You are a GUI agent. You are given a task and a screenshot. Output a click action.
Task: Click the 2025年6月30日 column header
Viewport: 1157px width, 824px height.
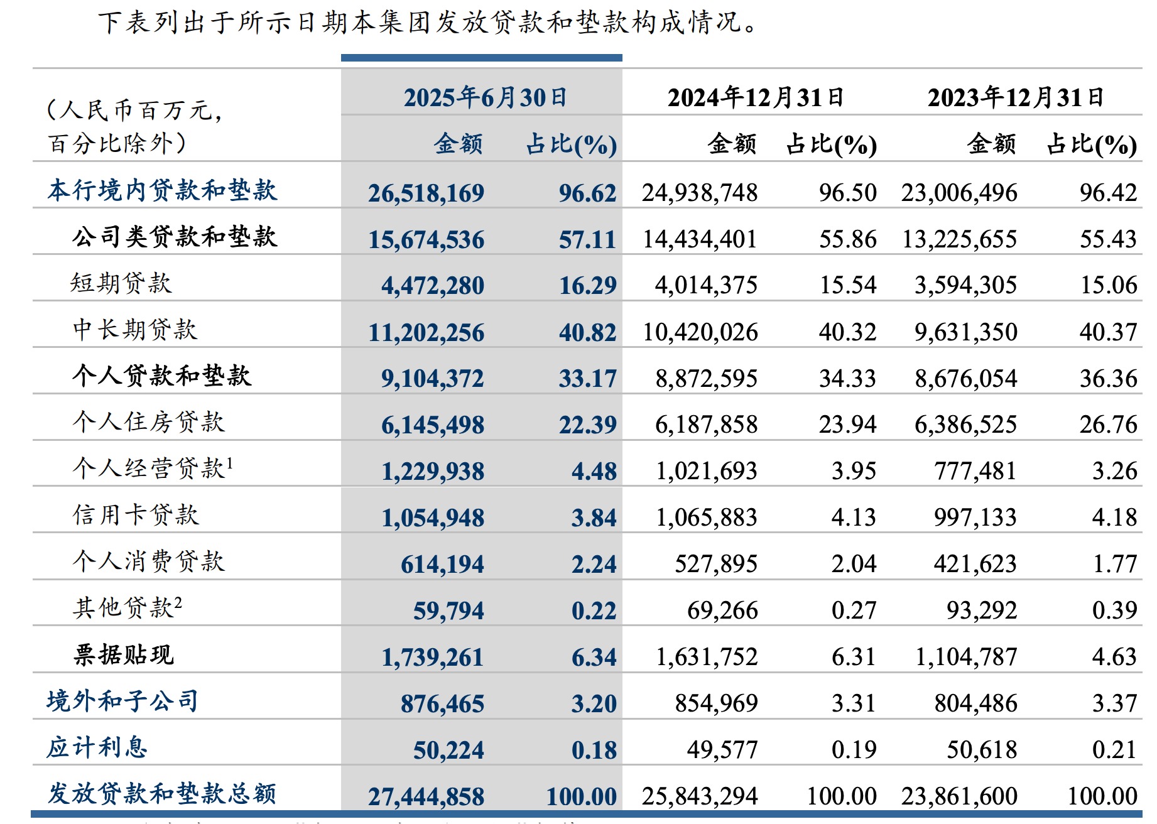tap(484, 98)
